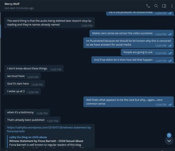Select 'Makes zero sense we censor' message bubble
This screenshot has width=175, height=151.
132,33
